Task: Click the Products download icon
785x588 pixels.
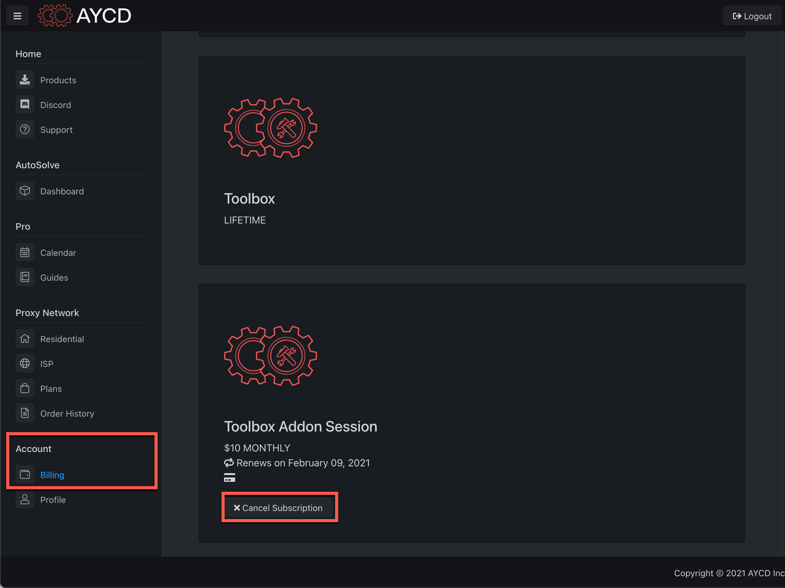Action: [x=25, y=80]
